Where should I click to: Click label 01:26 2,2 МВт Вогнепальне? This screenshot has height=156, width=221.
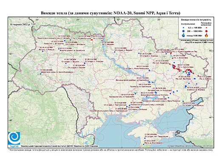click(x=153, y=142)
